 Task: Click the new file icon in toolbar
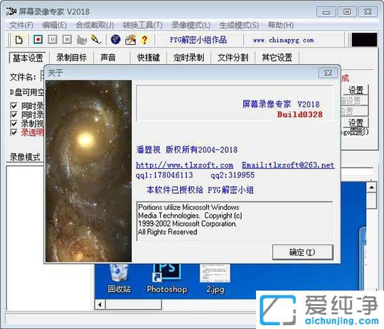[x=19, y=40]
